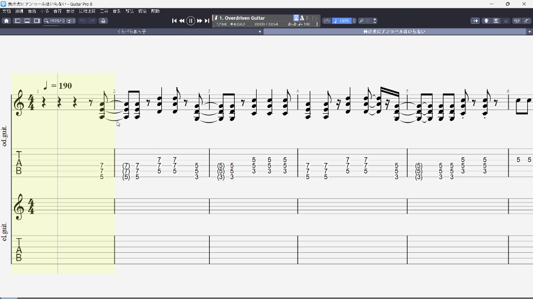Show the fretboard view
This screenshot has height=299, width=533.
click(x=487, y=21)
